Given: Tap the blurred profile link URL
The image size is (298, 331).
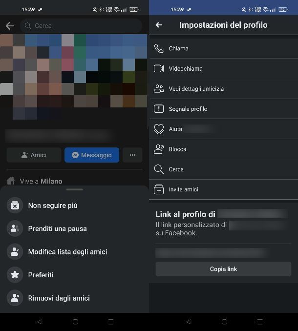Looking at the screenshot, I should click(x=212, y=253).
